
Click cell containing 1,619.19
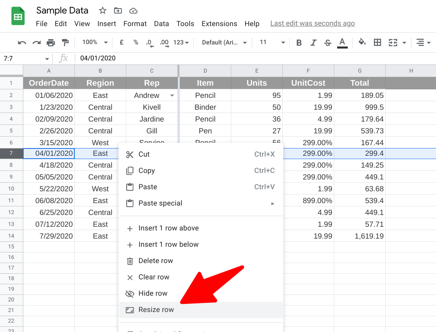(x=360, y=236)
